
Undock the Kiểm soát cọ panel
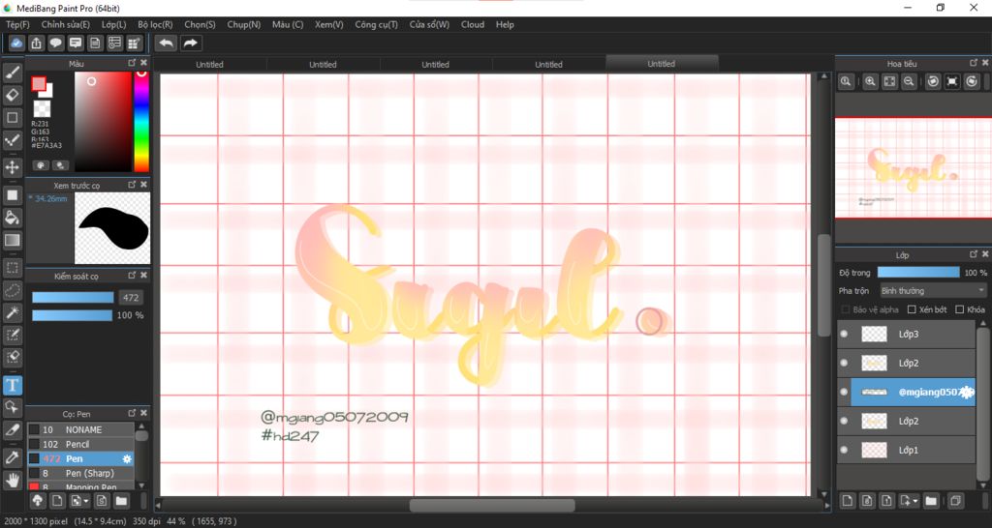point(132,276)
